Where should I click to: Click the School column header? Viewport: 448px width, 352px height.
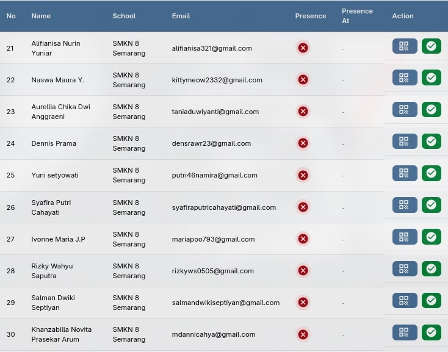(x=124, y=16)
